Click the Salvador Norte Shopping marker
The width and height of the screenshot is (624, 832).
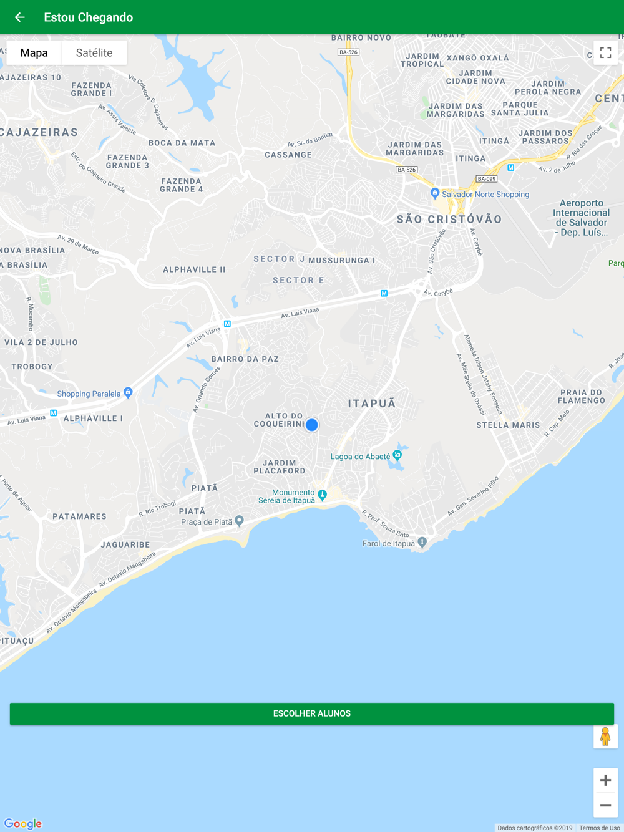coord(435,193)
